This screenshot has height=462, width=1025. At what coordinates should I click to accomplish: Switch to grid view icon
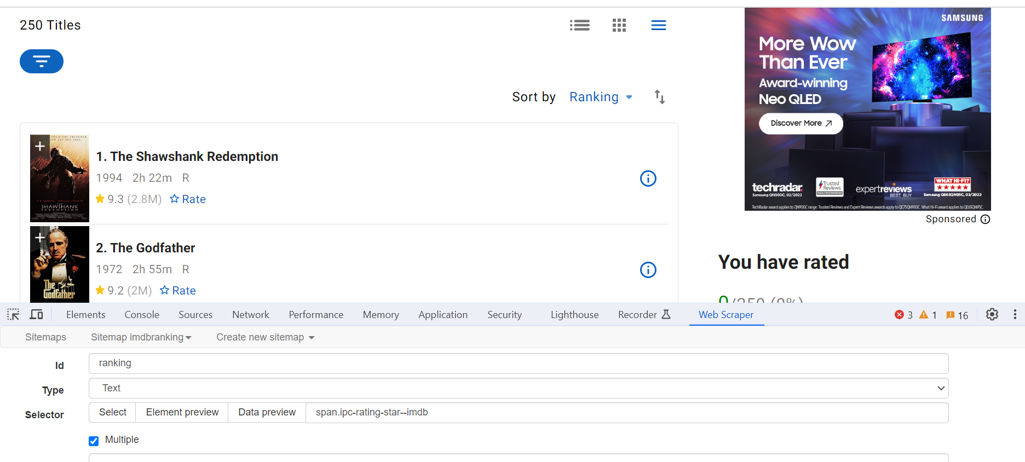tap(619, 25)
